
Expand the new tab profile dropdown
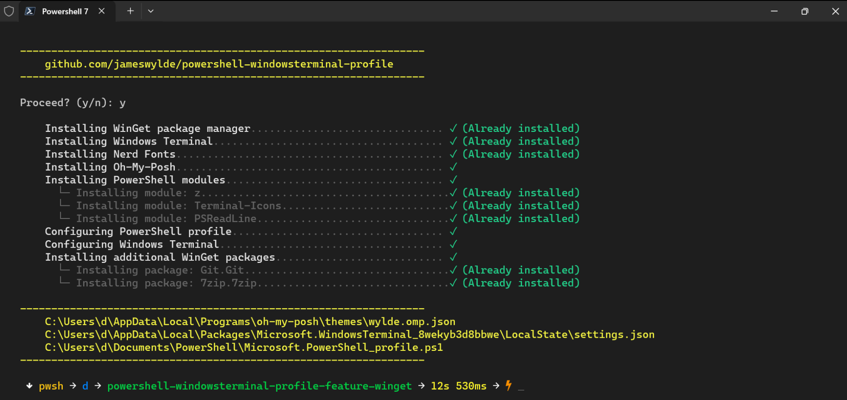151,11
